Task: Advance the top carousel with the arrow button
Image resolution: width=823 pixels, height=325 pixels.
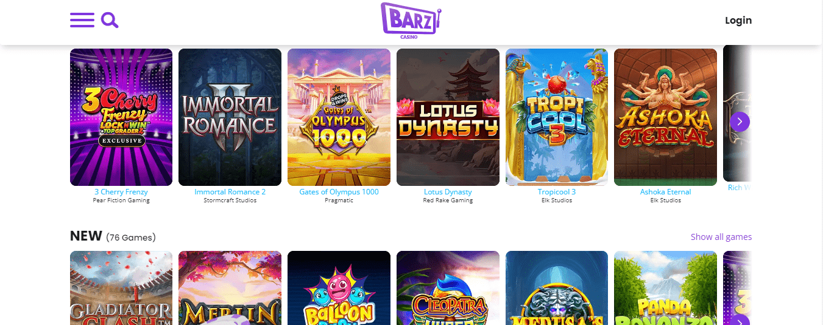Action: point(740,121)
